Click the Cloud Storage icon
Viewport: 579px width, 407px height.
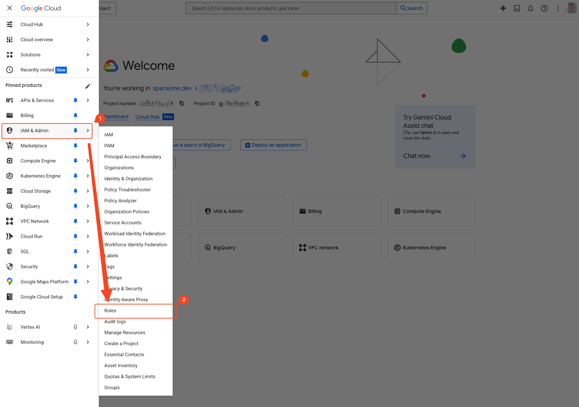pyautogui.click(x=10, y=191)
